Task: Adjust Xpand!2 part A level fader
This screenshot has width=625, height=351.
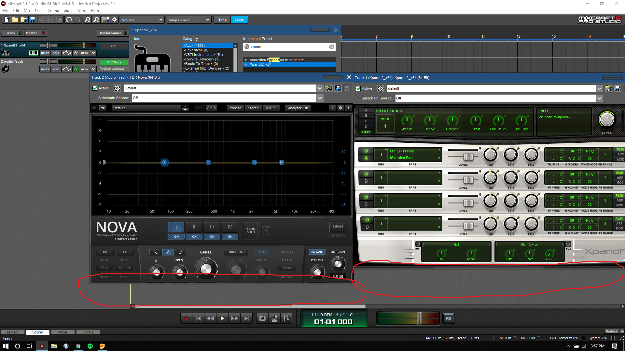Action: click(468, 157)
